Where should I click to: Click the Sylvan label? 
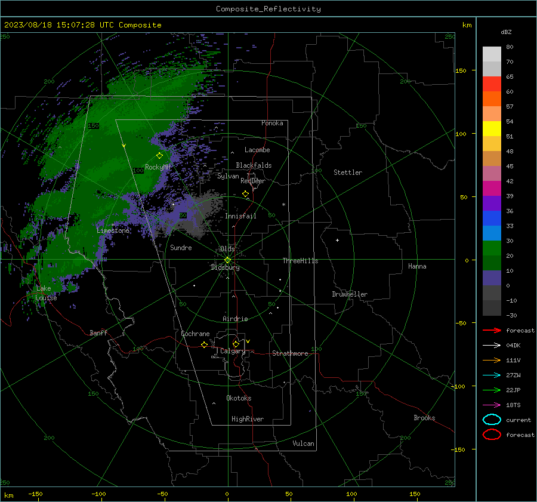point(228,176)
